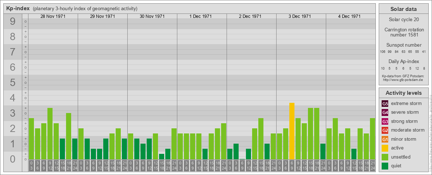Click the Activity levels panel heading
The width and height of the screenshot is (432, 175).
(x=403, y=93)
